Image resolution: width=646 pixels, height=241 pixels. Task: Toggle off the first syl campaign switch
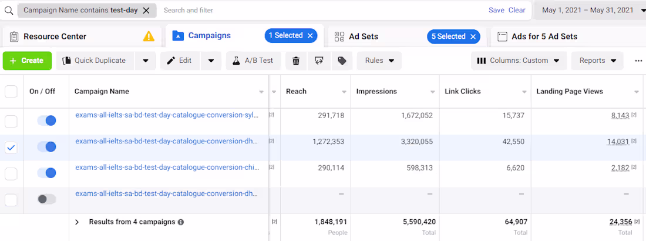(46, 120)
